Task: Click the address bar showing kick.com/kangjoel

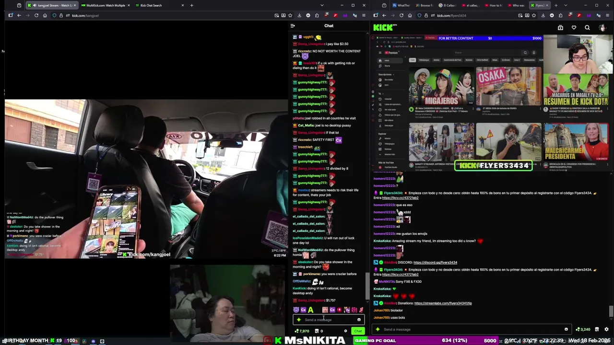Action: click(x=163, y=15)
